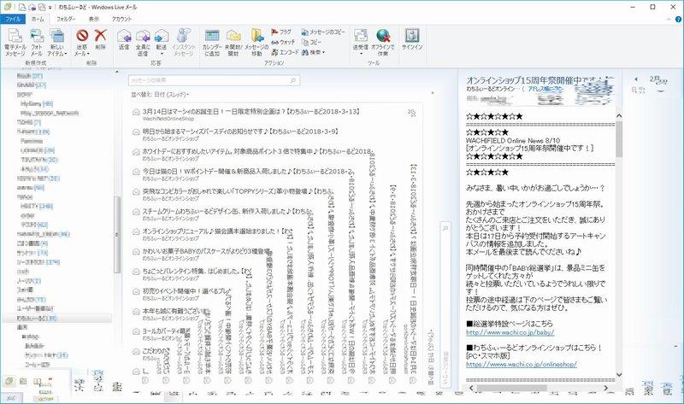The height and width of the screenshot is (404, 684).
Task: Click the コピー ribbon item
Action: pyautogui.click(x=311, y=42)
